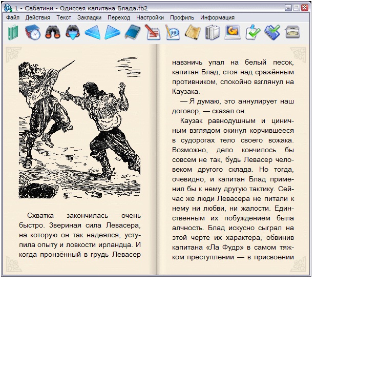This screenshot has width=379, height=369.
Task: Click the line "Каузака." on right page
Action: coord(186,92)
